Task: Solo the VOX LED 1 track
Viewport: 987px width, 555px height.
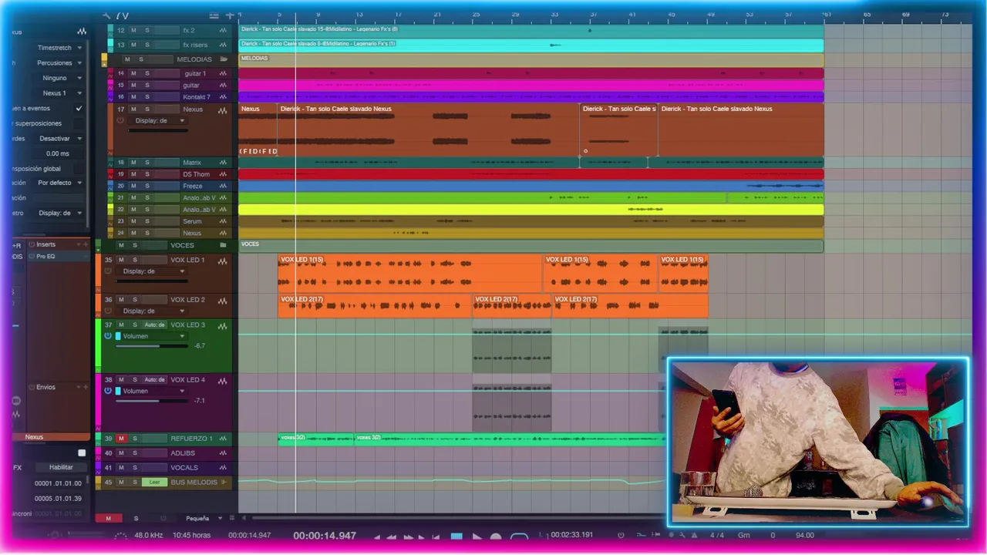Action: point(134,261)
